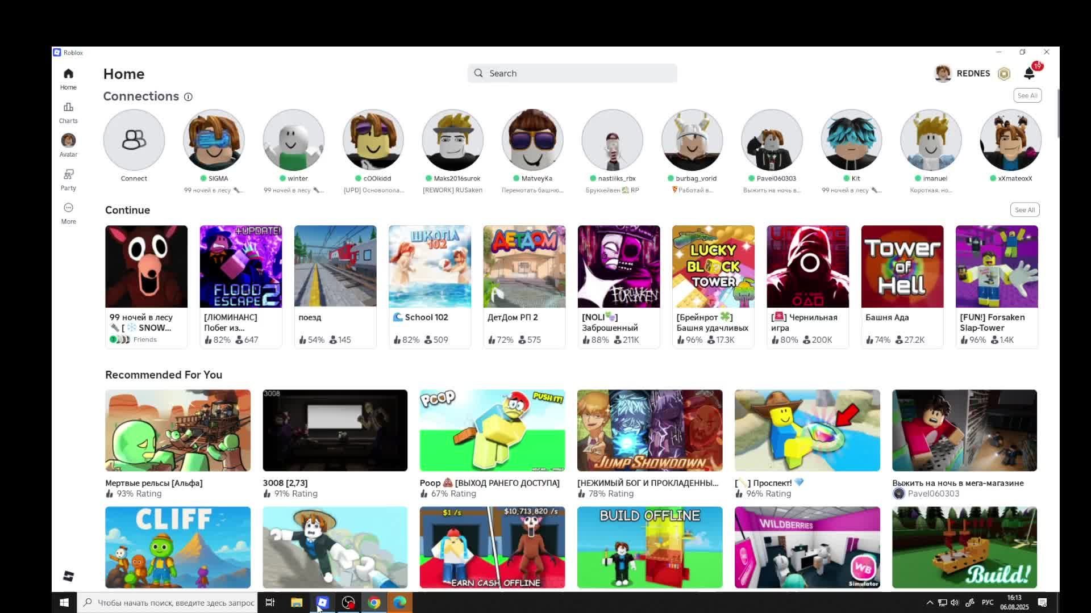Open the More sidebar menu
Screen dimensions: 1091x613
[x=68, y=213]
